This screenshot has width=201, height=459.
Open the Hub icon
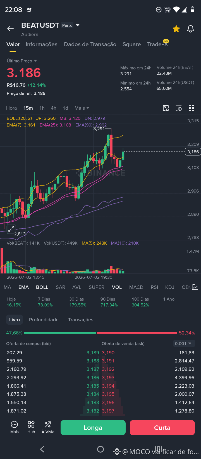point(31,427)
